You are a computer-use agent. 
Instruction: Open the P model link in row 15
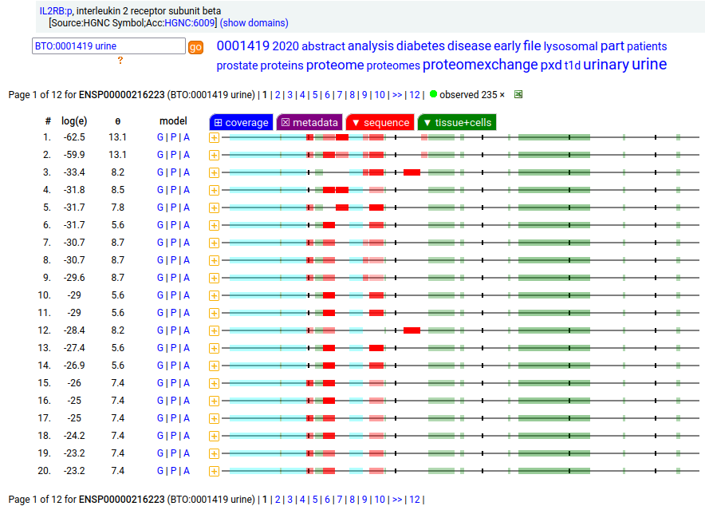[174, 383]
